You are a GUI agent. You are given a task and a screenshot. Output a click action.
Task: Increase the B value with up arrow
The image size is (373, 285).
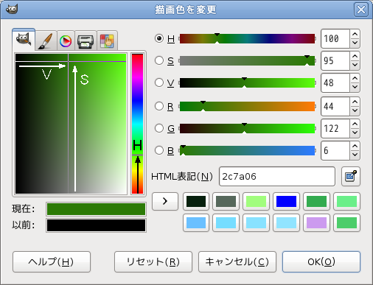pyautogui.click(x=355, y=146)
